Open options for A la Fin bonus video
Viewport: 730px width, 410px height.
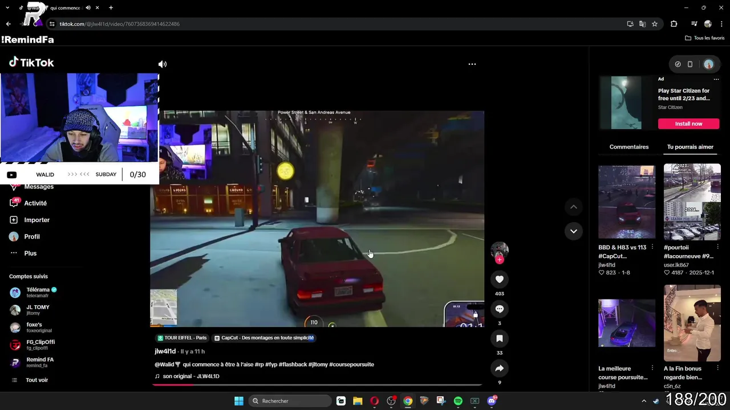[x=717, y=368]
